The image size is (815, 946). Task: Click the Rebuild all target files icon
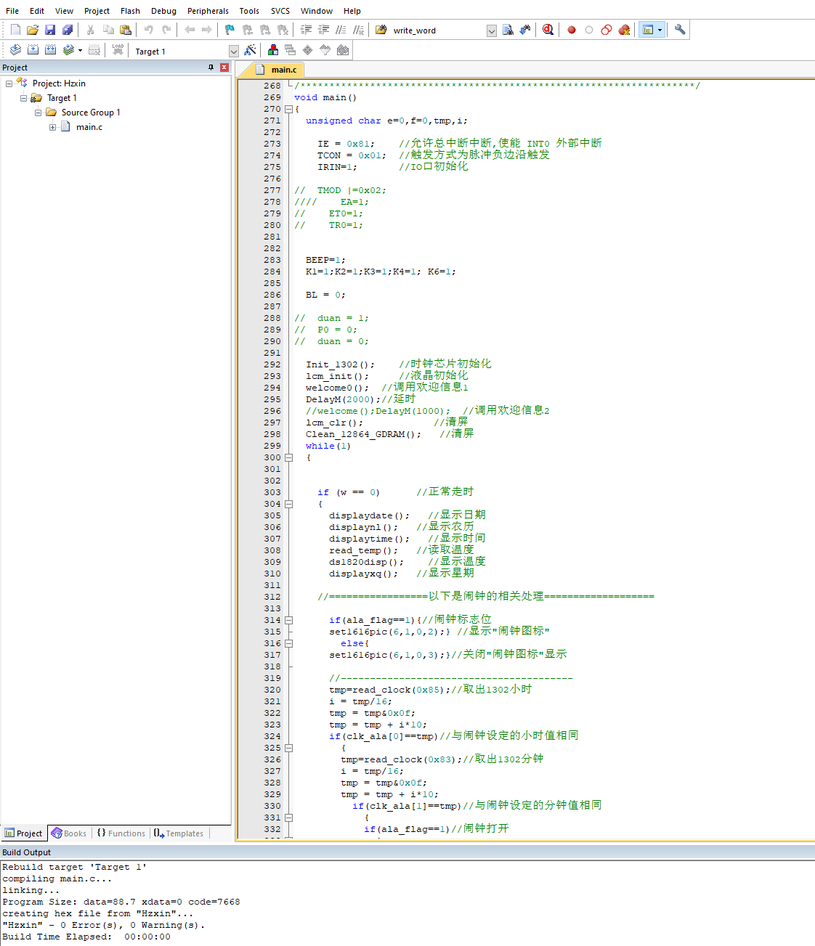50,50
